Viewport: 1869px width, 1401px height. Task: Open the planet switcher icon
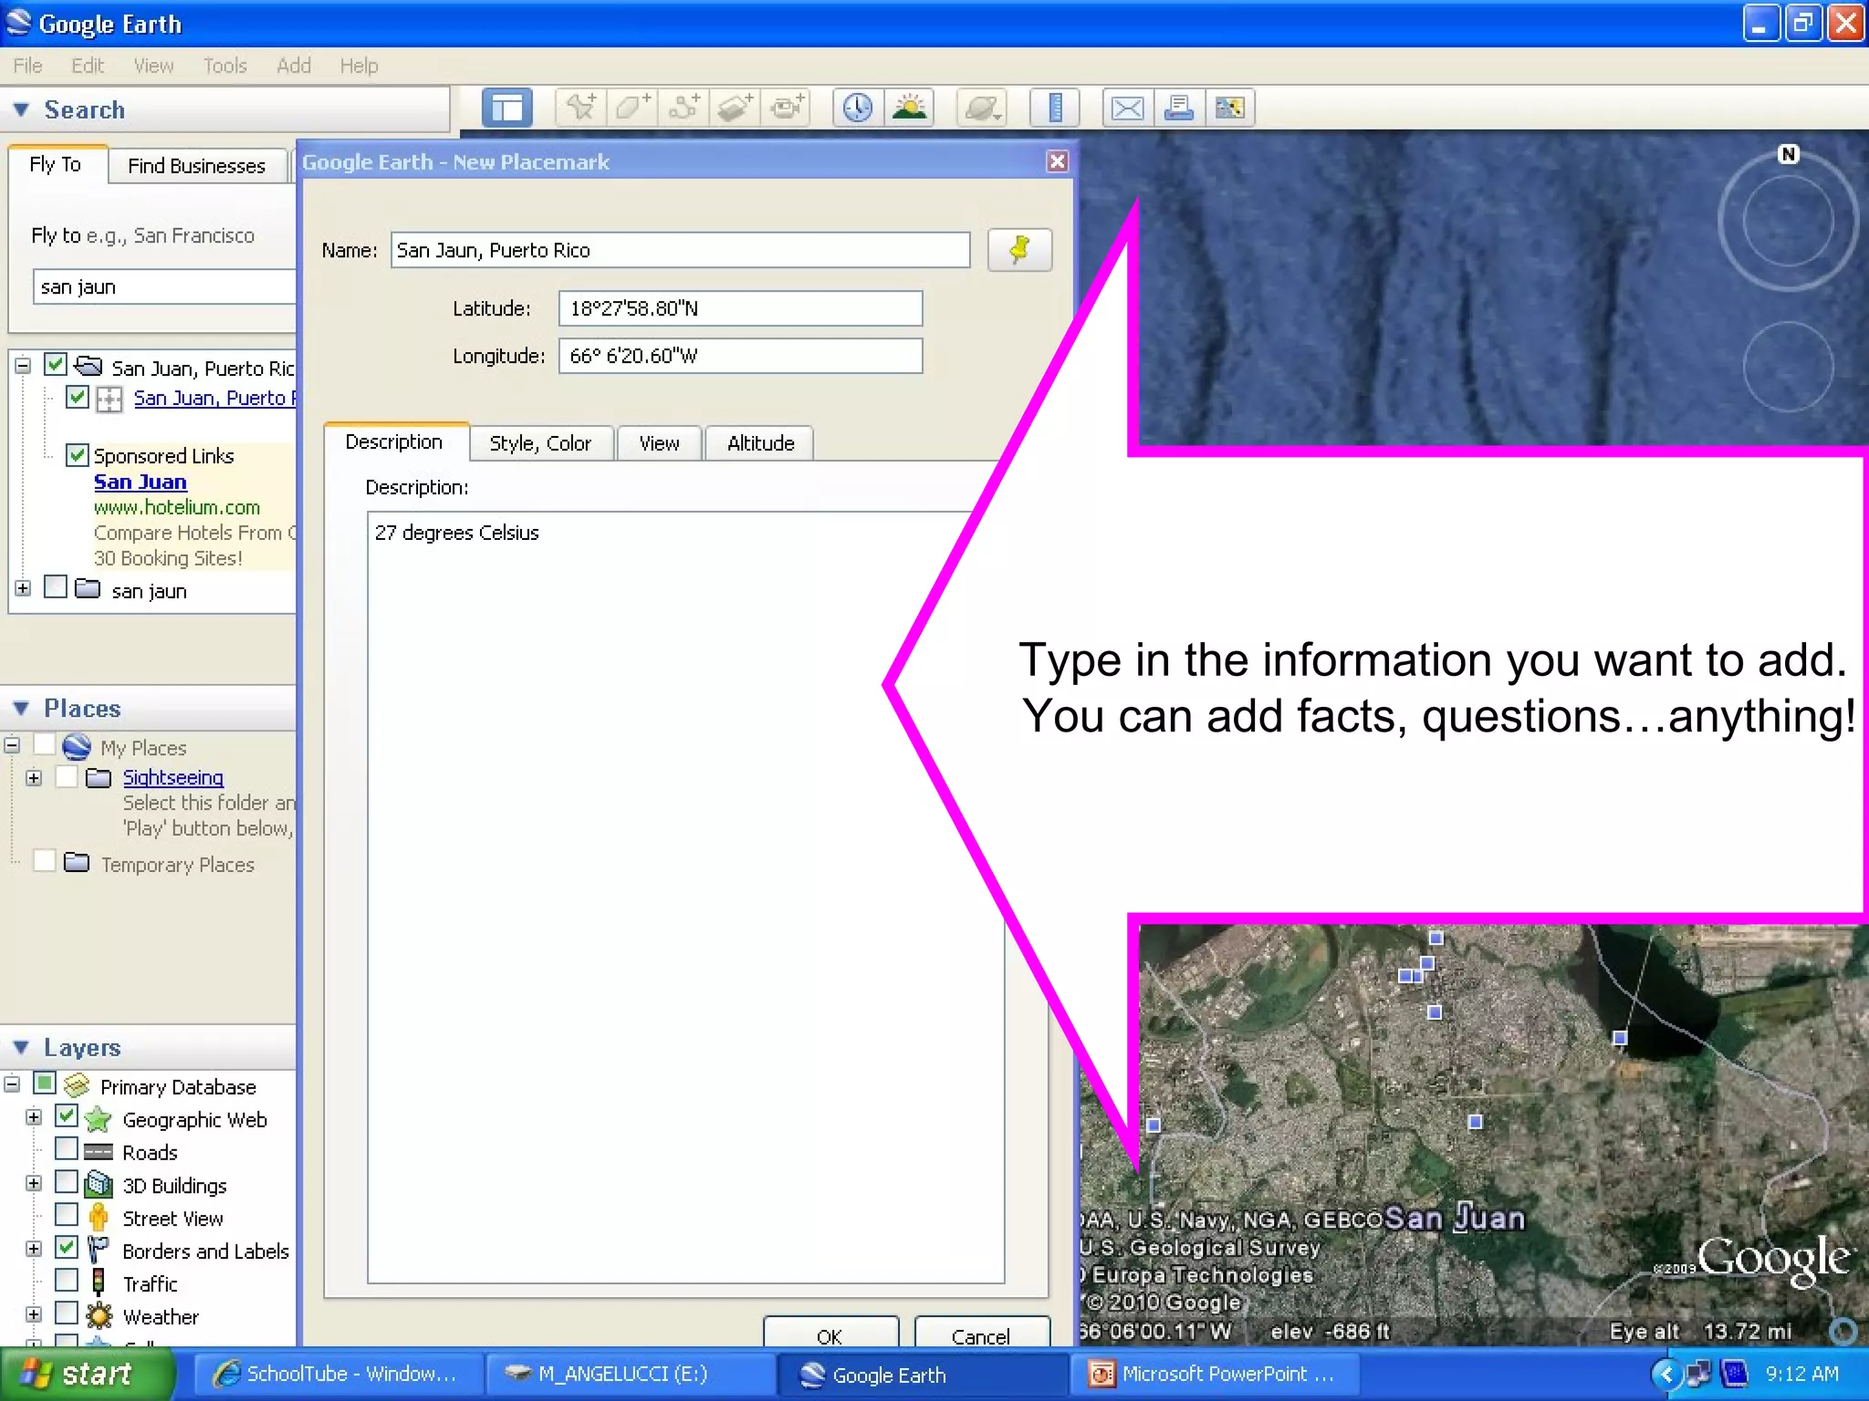coord(982,108)
